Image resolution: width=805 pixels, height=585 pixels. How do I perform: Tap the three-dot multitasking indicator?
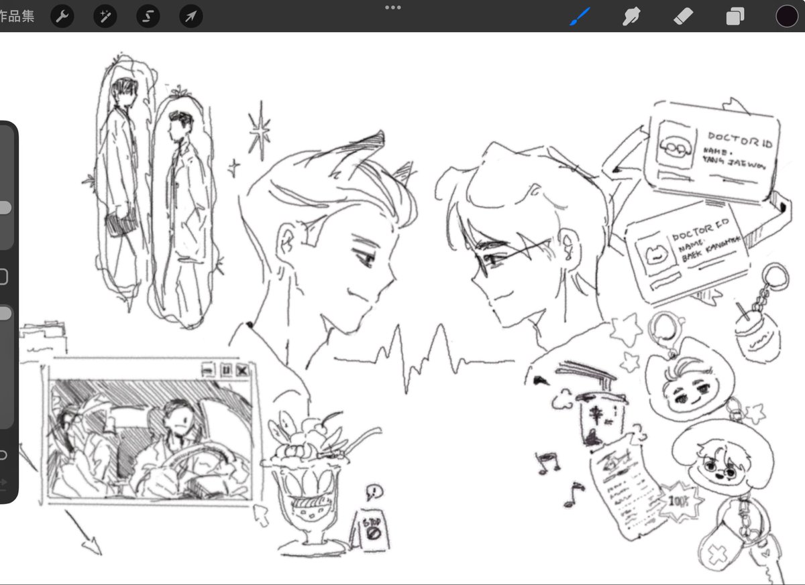pyautogui.click(x=393, y=7)
